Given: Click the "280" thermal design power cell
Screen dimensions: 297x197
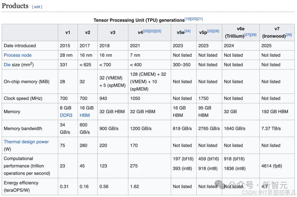Looking at the screenshot, I should pos(87,145).
